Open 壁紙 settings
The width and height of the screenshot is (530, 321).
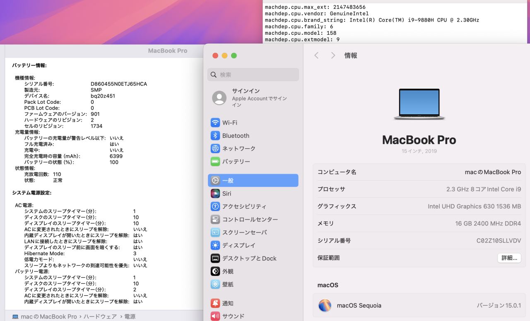228,284
